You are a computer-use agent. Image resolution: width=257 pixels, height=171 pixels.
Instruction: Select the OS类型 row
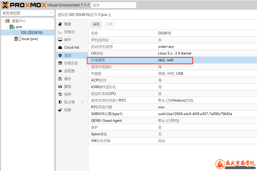173,53
